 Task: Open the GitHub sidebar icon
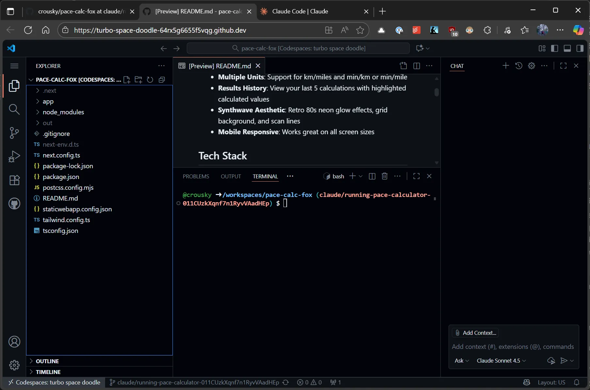14,204
